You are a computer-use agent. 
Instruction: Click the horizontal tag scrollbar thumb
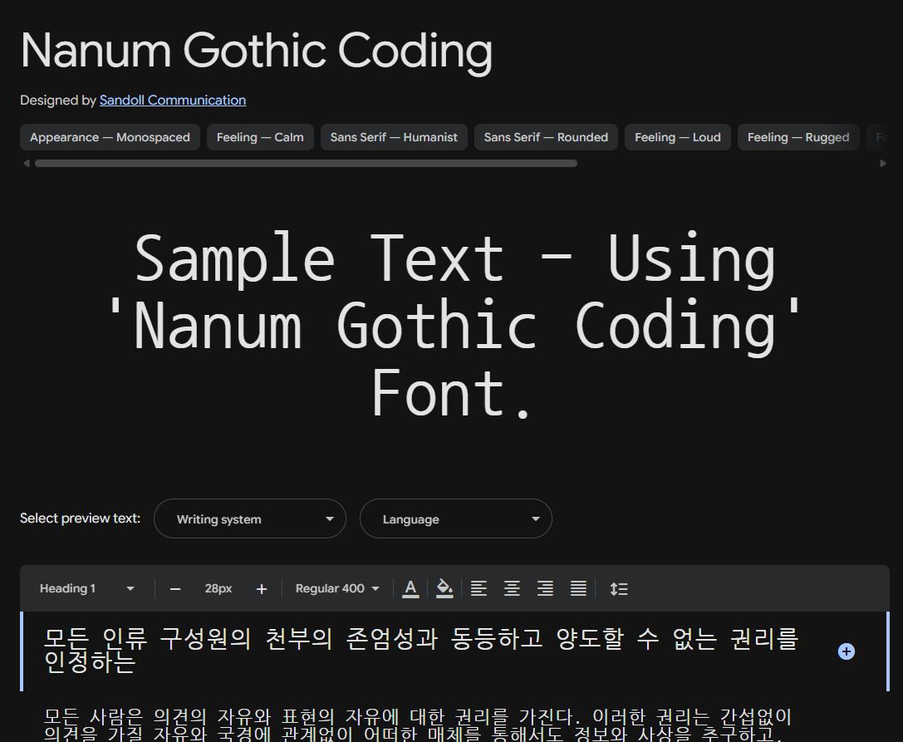[306, 164]
